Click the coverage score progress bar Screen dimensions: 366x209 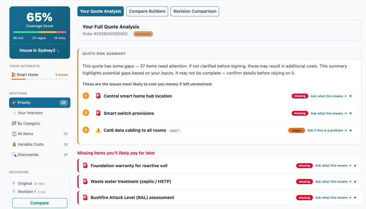pyautogui.click(x=39, y=32)
